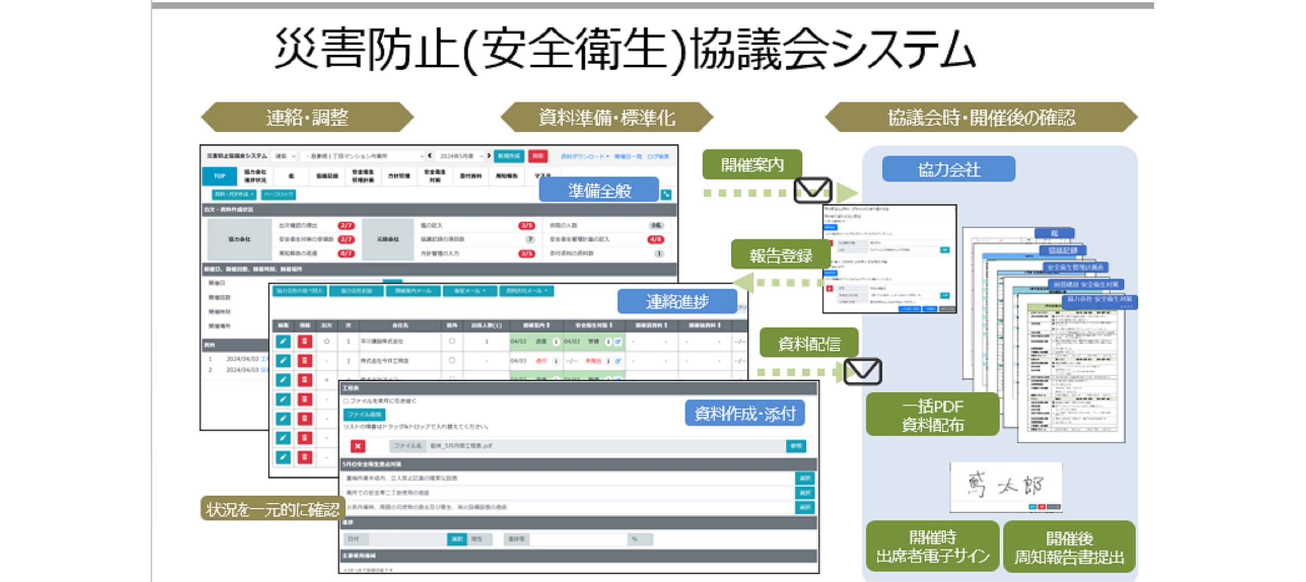
Task: Click the ファイル追加 button
Action: click(x=364, y=414)
